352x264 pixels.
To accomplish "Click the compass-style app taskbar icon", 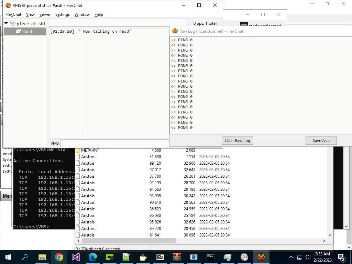I will pos(244,257).
